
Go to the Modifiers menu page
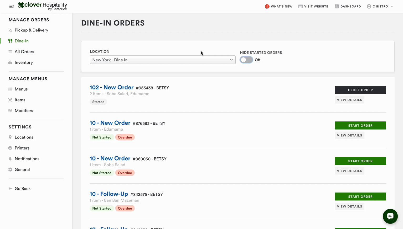[24, 111]
